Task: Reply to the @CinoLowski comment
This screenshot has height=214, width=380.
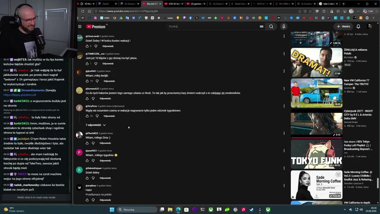Action: pos(108,46)
